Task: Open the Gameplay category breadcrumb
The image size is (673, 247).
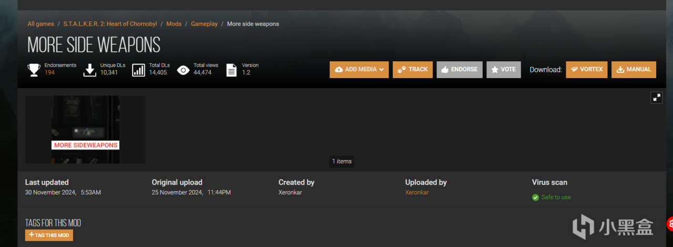Action: 204,24
